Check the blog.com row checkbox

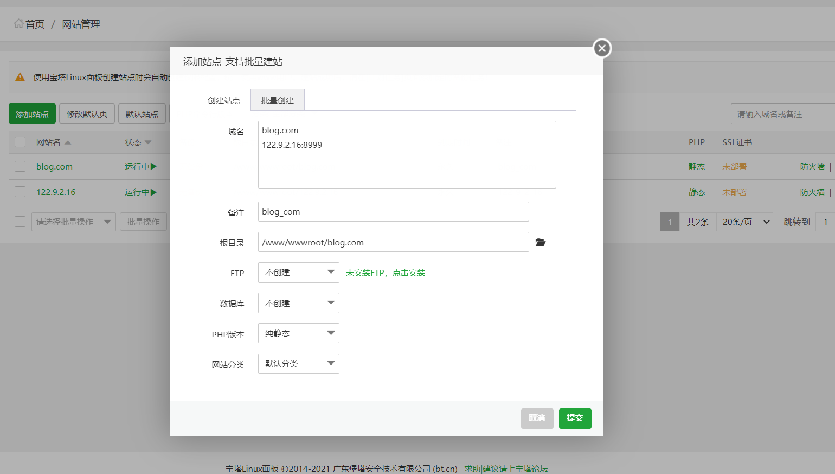tap(20, 166)
